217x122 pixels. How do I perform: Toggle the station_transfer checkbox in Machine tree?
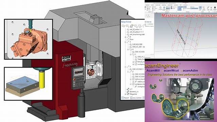pyautogui.click(x=133, y=79)
